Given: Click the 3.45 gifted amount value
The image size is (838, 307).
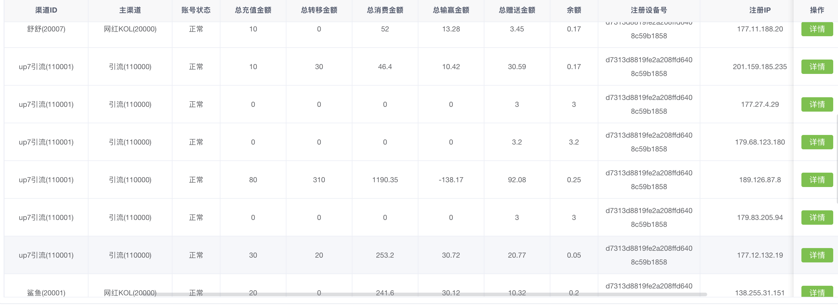Looking at the screenshot, I should pyautogui.click(x=517, y=29).
